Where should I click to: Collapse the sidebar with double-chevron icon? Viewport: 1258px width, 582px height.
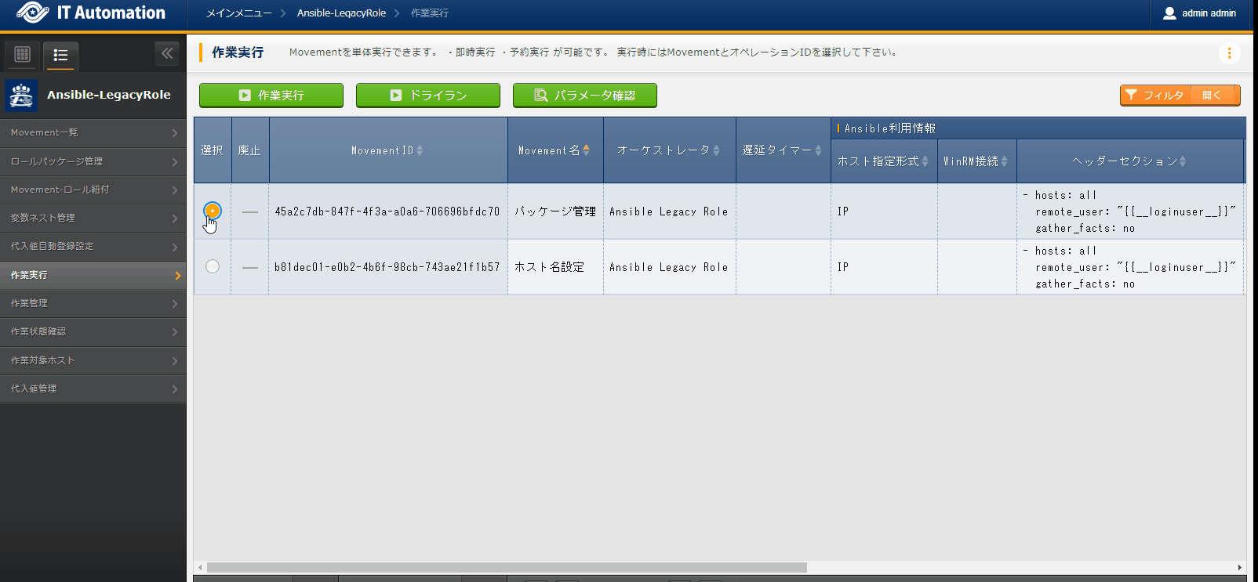(167, 53)
